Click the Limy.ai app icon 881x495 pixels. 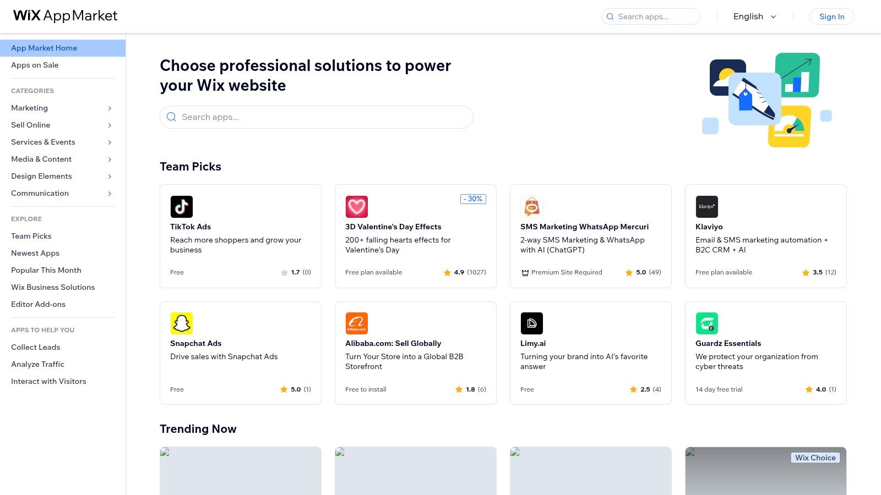(532, 323)
